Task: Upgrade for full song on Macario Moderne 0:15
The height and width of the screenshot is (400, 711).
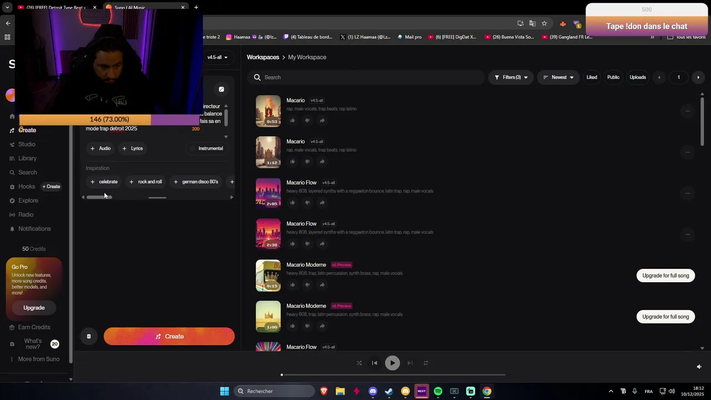Action: [665, 276]
